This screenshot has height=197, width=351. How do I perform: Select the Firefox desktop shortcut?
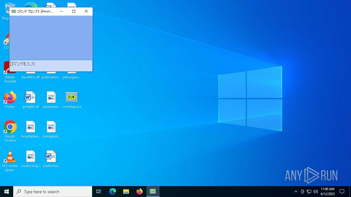click(10, 100)
